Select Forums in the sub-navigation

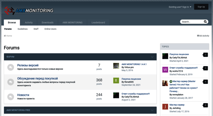click(8, 29)
